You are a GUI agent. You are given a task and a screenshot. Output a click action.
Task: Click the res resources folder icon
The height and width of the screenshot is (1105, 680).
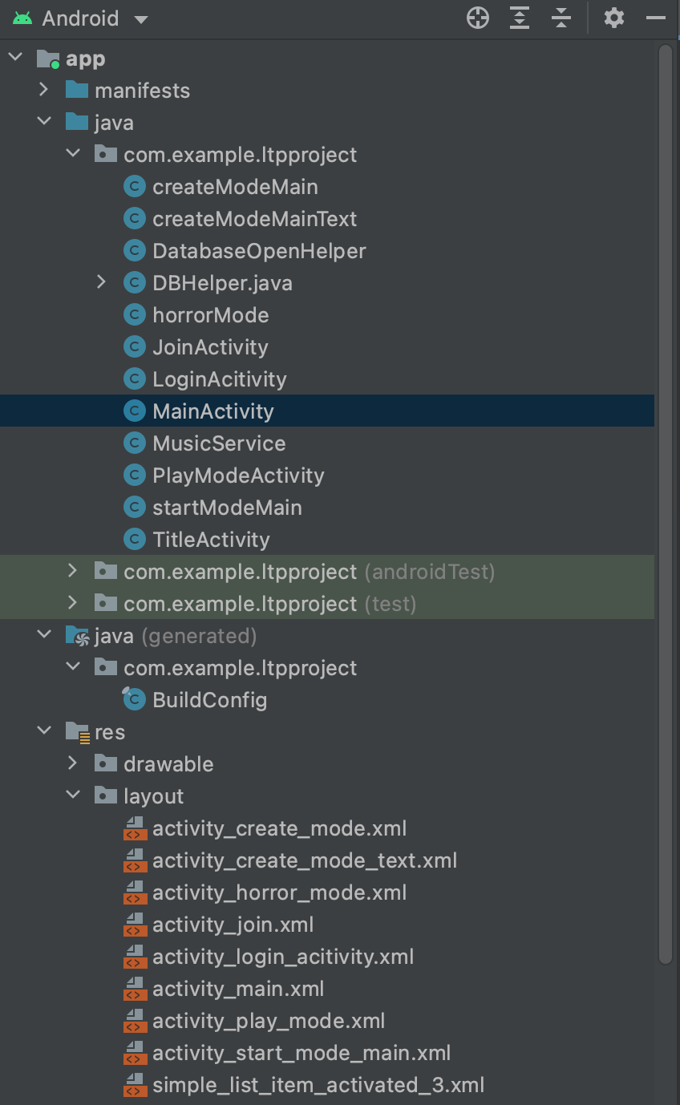77,732
